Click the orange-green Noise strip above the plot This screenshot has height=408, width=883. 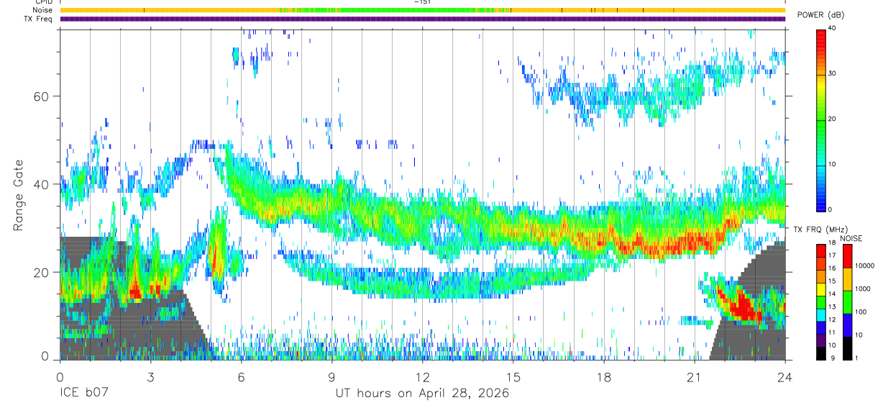[422, 10]
